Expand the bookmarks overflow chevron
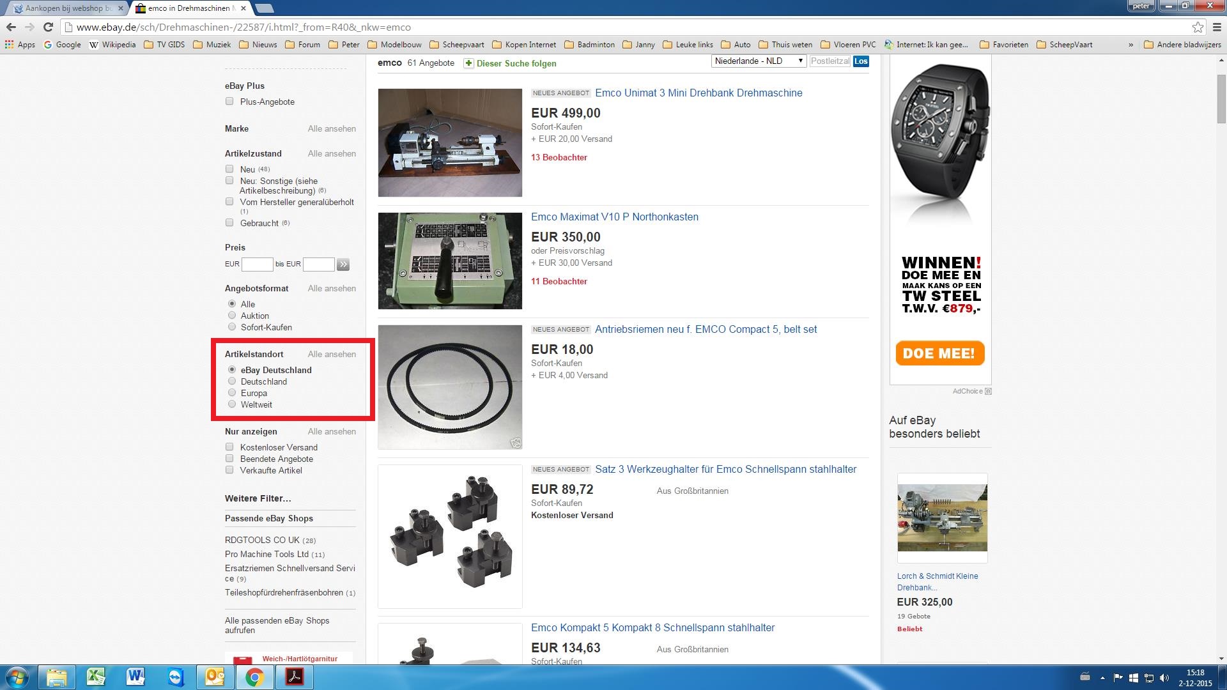 1131,45
